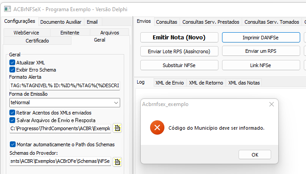This screenshot has width=306, height=174.
Task: Open the Certificado tab
Action: [37, 41]
